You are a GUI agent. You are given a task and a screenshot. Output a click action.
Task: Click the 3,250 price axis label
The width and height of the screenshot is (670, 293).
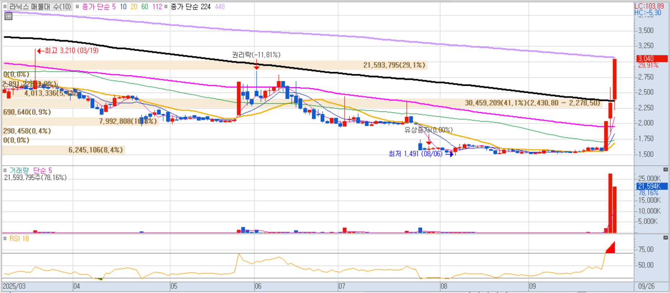point(646,45)
